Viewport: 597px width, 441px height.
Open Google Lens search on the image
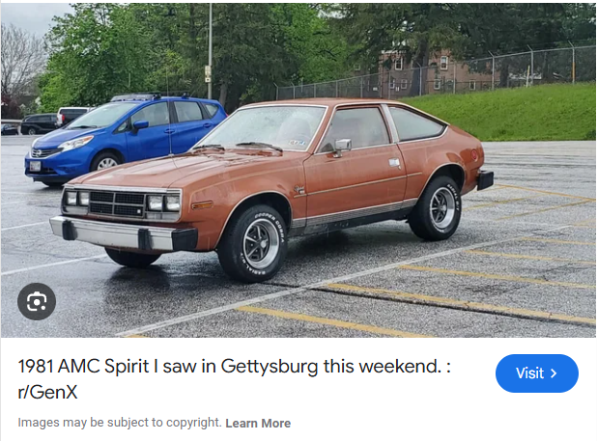pyautogui.click(x=37, y=301)
